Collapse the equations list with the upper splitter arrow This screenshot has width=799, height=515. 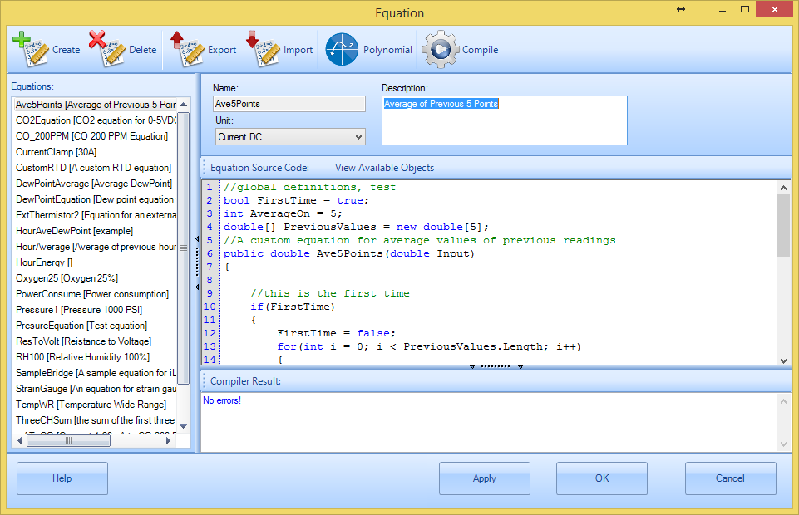pyautogui.click(x=197, y=238)
